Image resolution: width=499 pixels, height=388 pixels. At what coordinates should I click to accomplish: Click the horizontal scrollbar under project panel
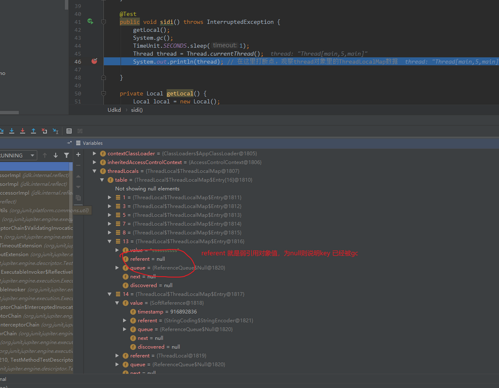tap(10, 113)
